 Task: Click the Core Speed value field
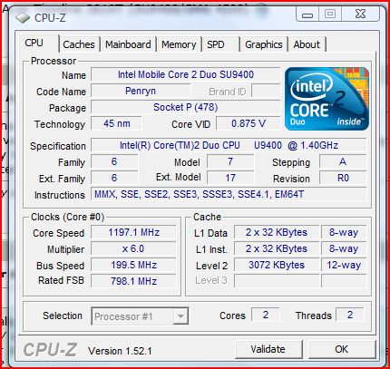(x=133, y=232)
